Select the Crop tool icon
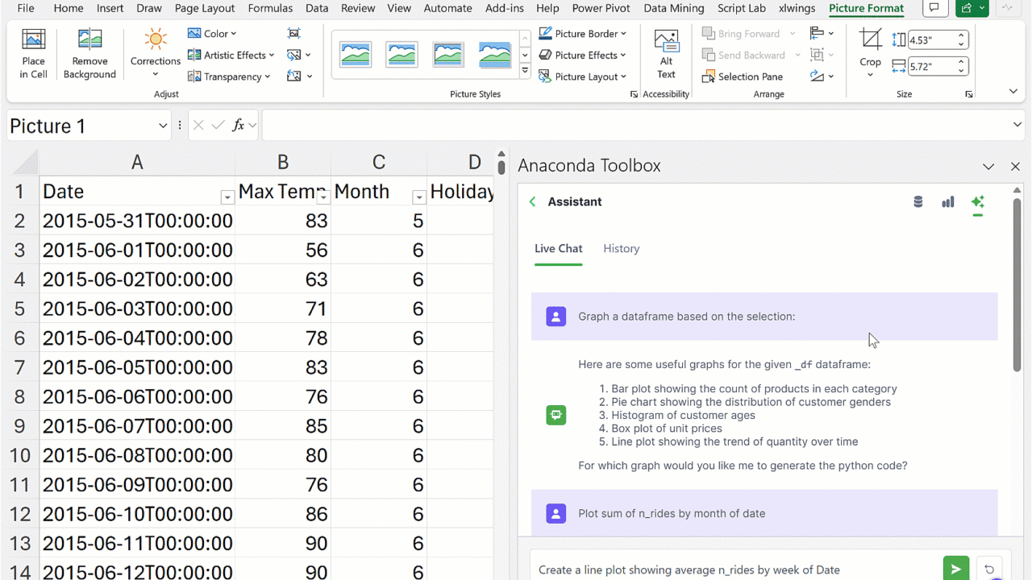Viewport: 1032px width, 580px height. (870, 39)
